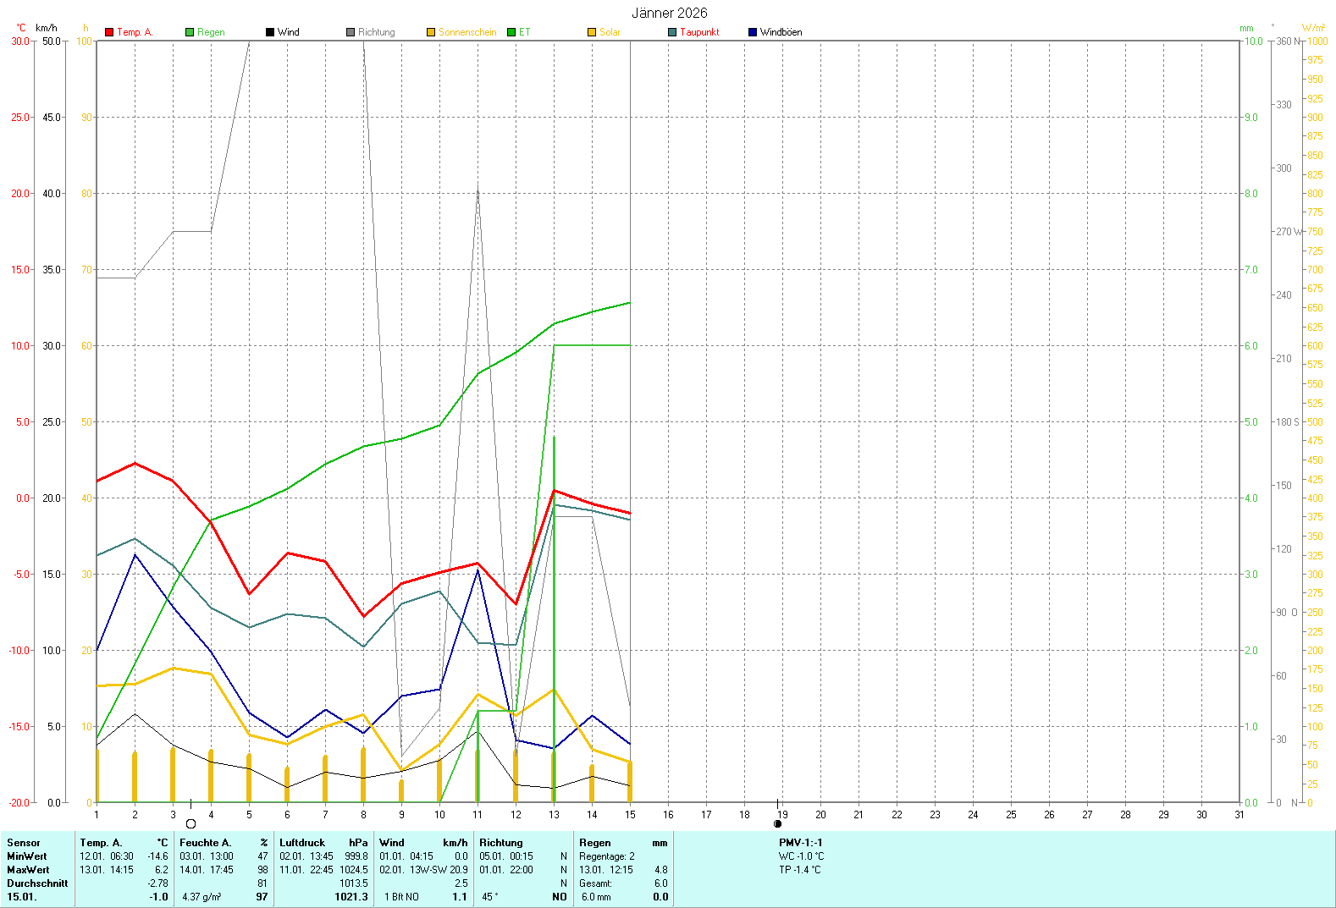Viewport: 1336px width, 908px height.
Task: Click the green Regen legend square
Action: click(x=190, y=32)
